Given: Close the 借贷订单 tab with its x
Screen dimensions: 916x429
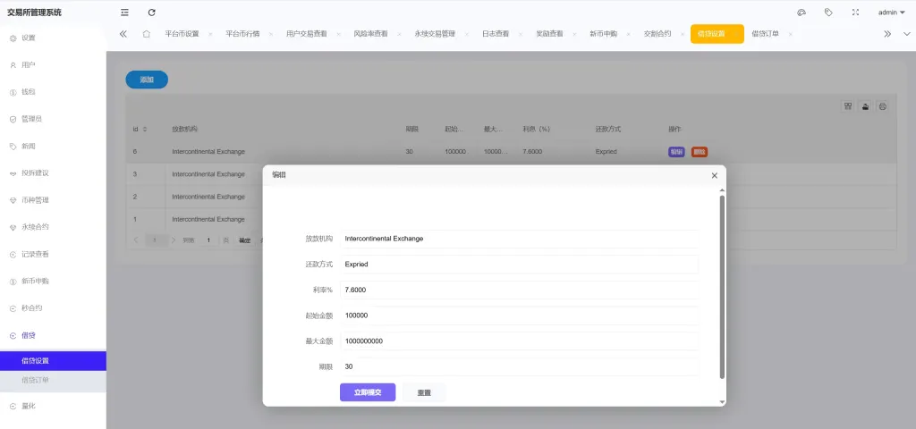Looking at the screenshot, I should pyautogui.click(x=791, y=35).
